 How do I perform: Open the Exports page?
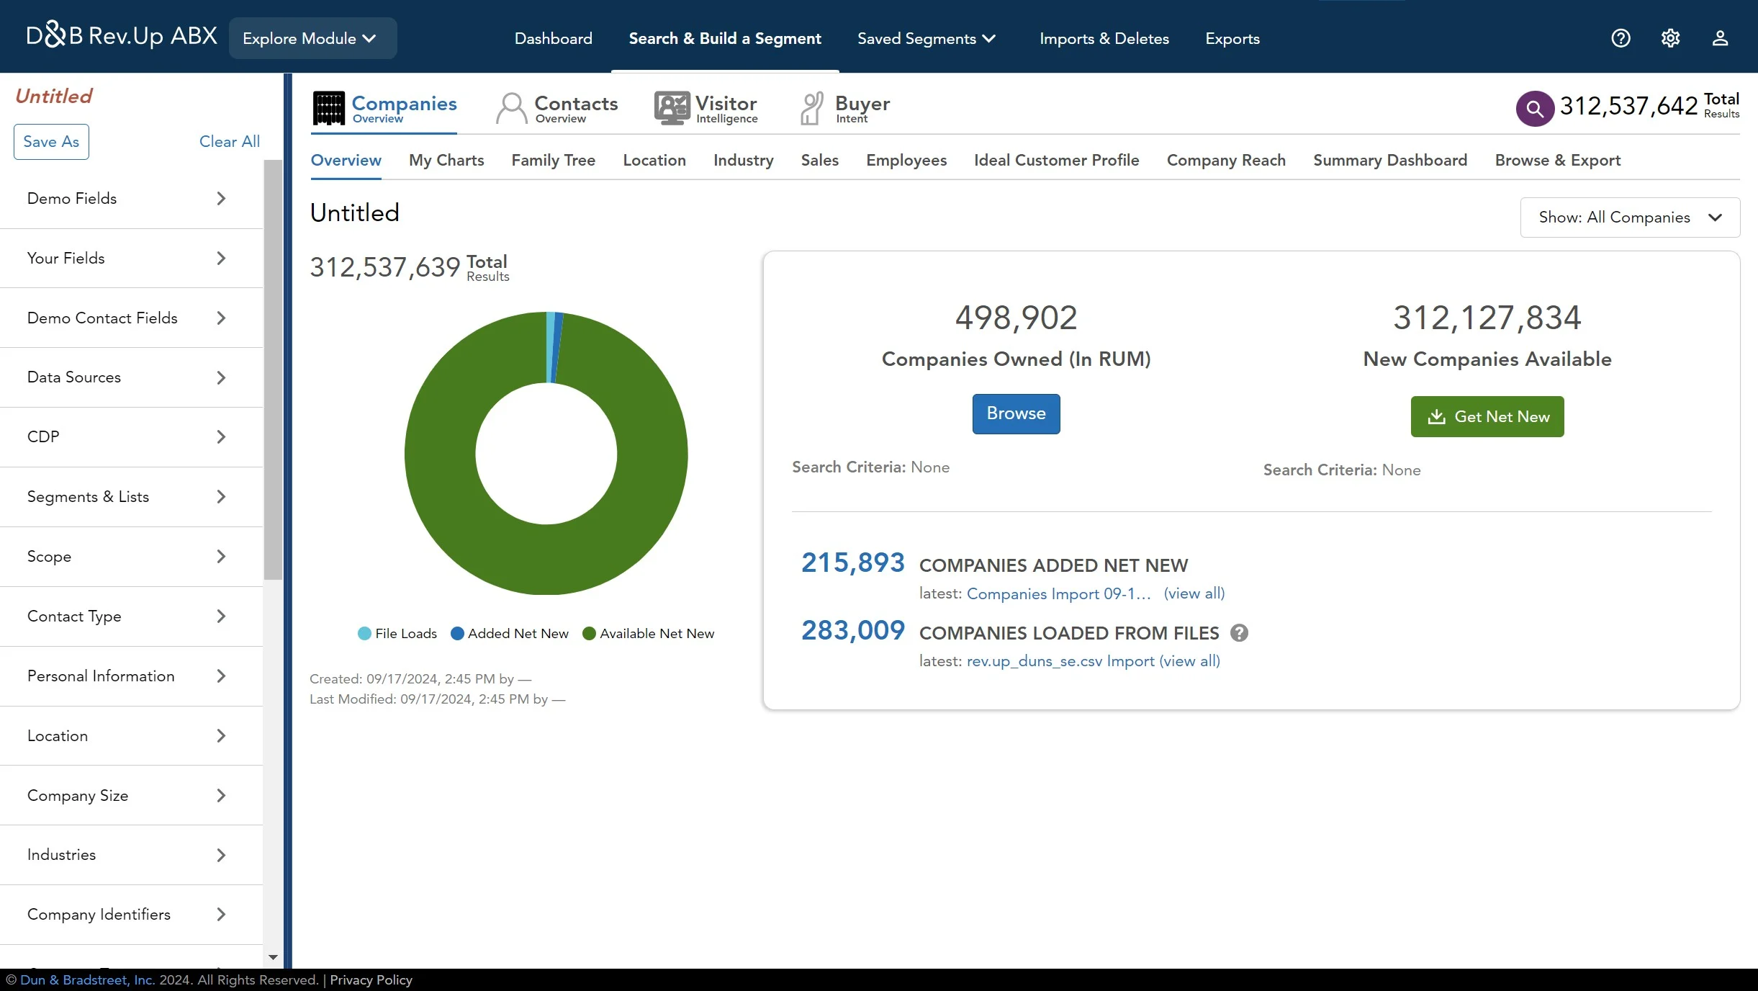pyautogui.click(x=1232, y=38)
